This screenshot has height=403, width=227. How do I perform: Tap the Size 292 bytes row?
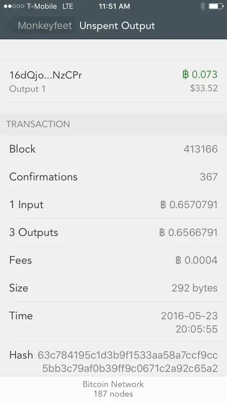[113, 288]
